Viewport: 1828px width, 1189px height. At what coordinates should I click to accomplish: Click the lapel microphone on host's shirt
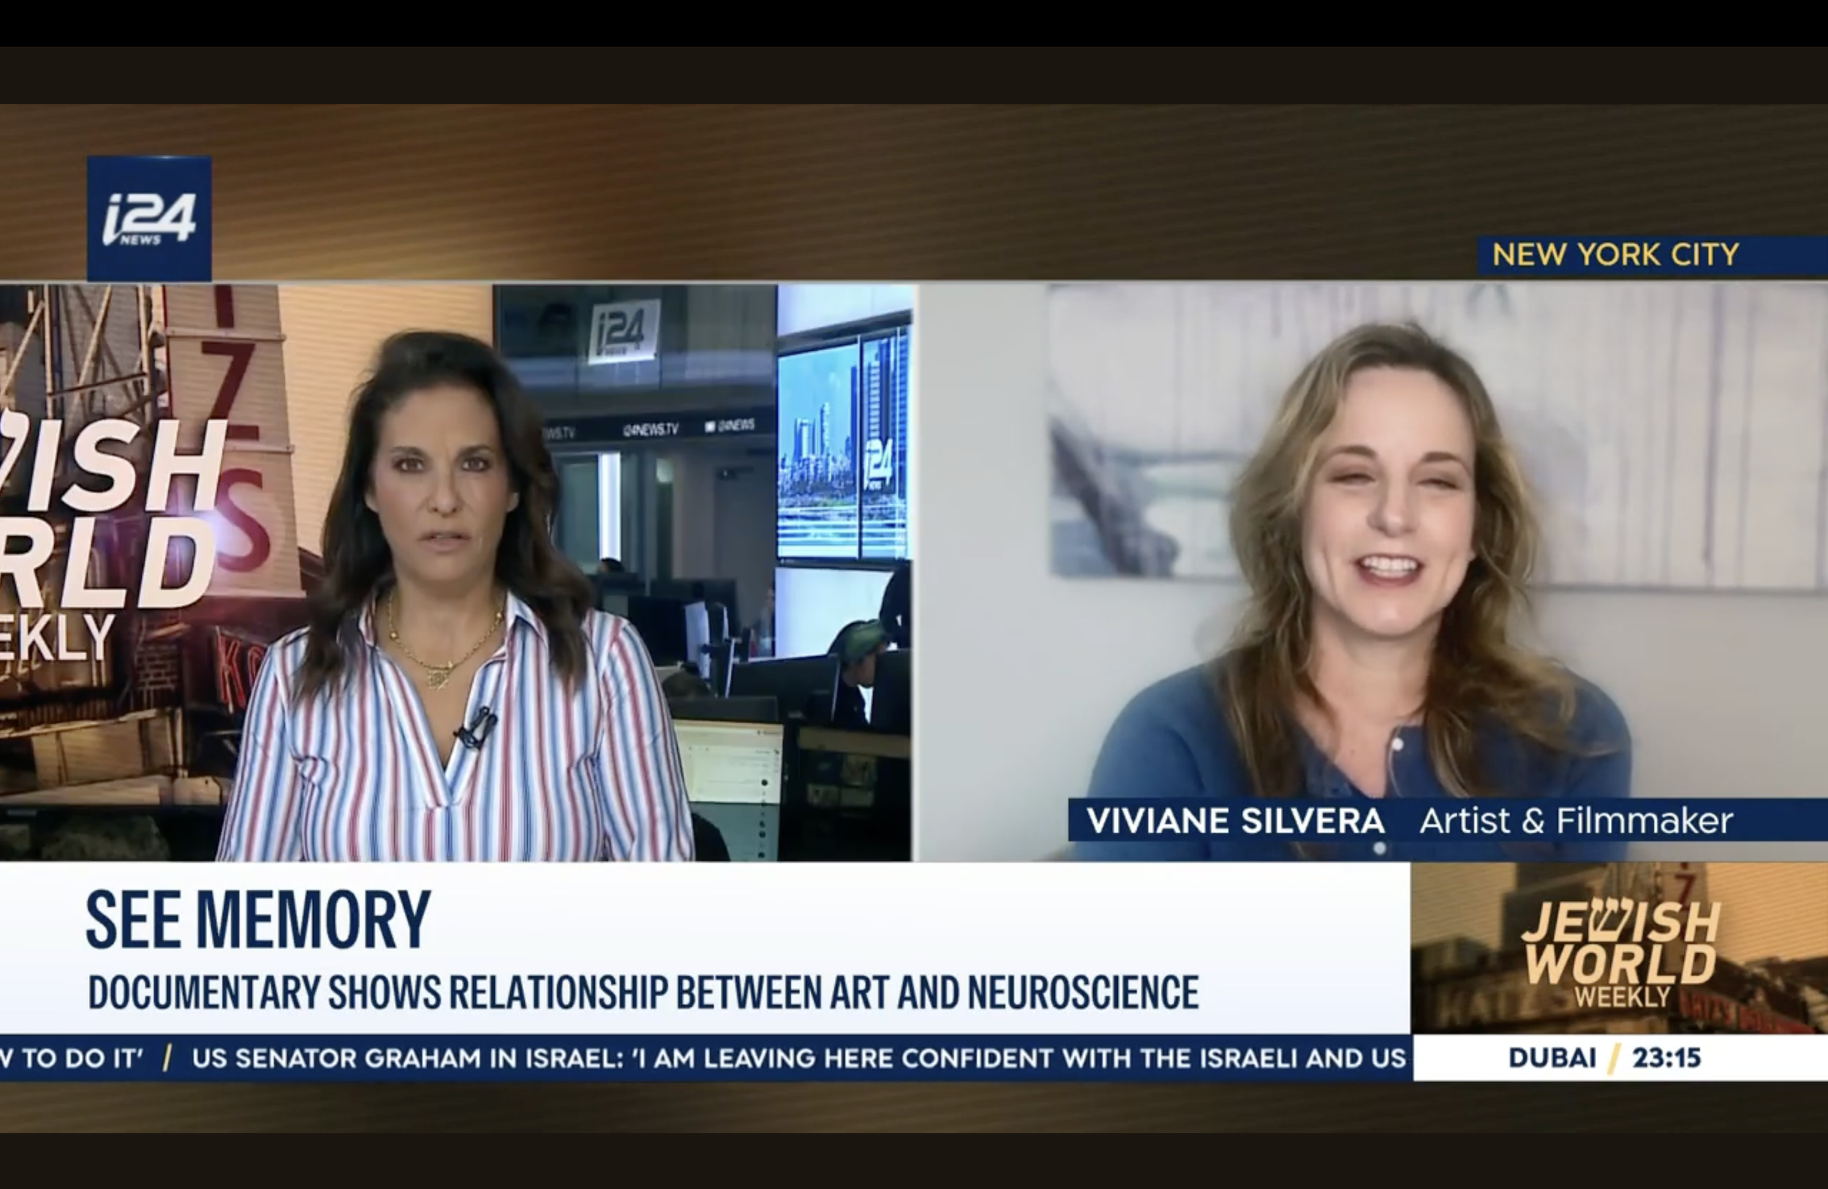click(x=477, y=727)
